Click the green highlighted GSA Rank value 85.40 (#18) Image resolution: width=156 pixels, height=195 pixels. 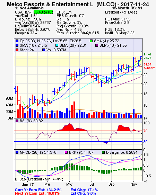[43, 12]
